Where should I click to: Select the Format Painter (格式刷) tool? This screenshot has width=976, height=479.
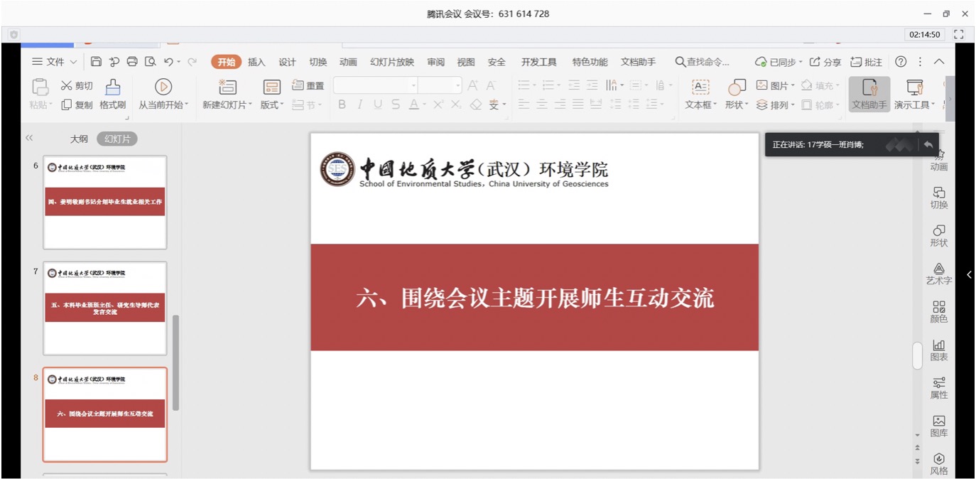[112, 94]
